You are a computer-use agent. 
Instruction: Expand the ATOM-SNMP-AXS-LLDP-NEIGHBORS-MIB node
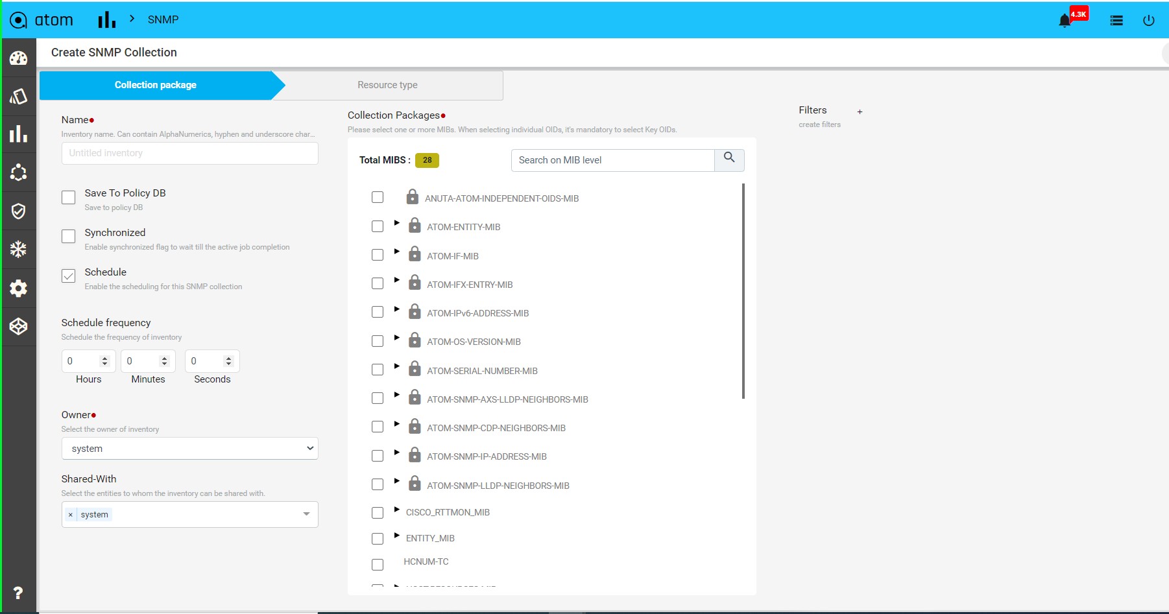click(x=397, y=395)
